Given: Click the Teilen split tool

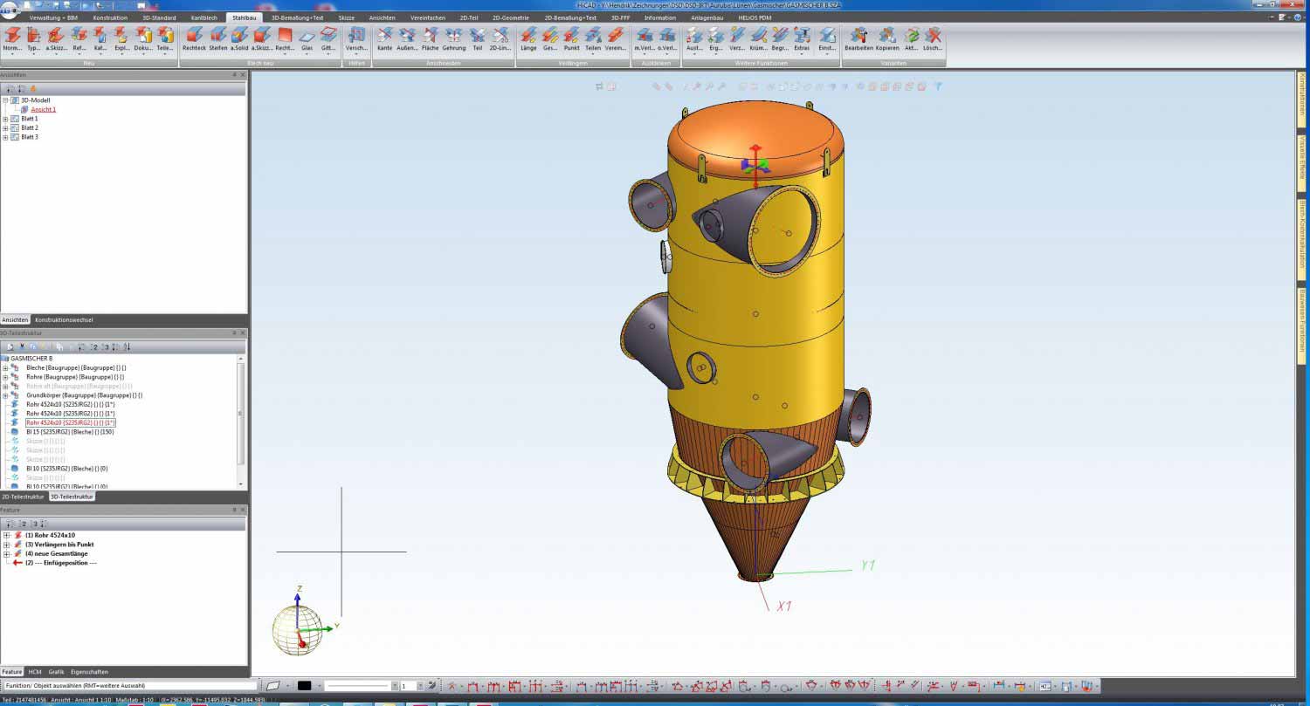Looking at the screenshot, I should point(593,39).
